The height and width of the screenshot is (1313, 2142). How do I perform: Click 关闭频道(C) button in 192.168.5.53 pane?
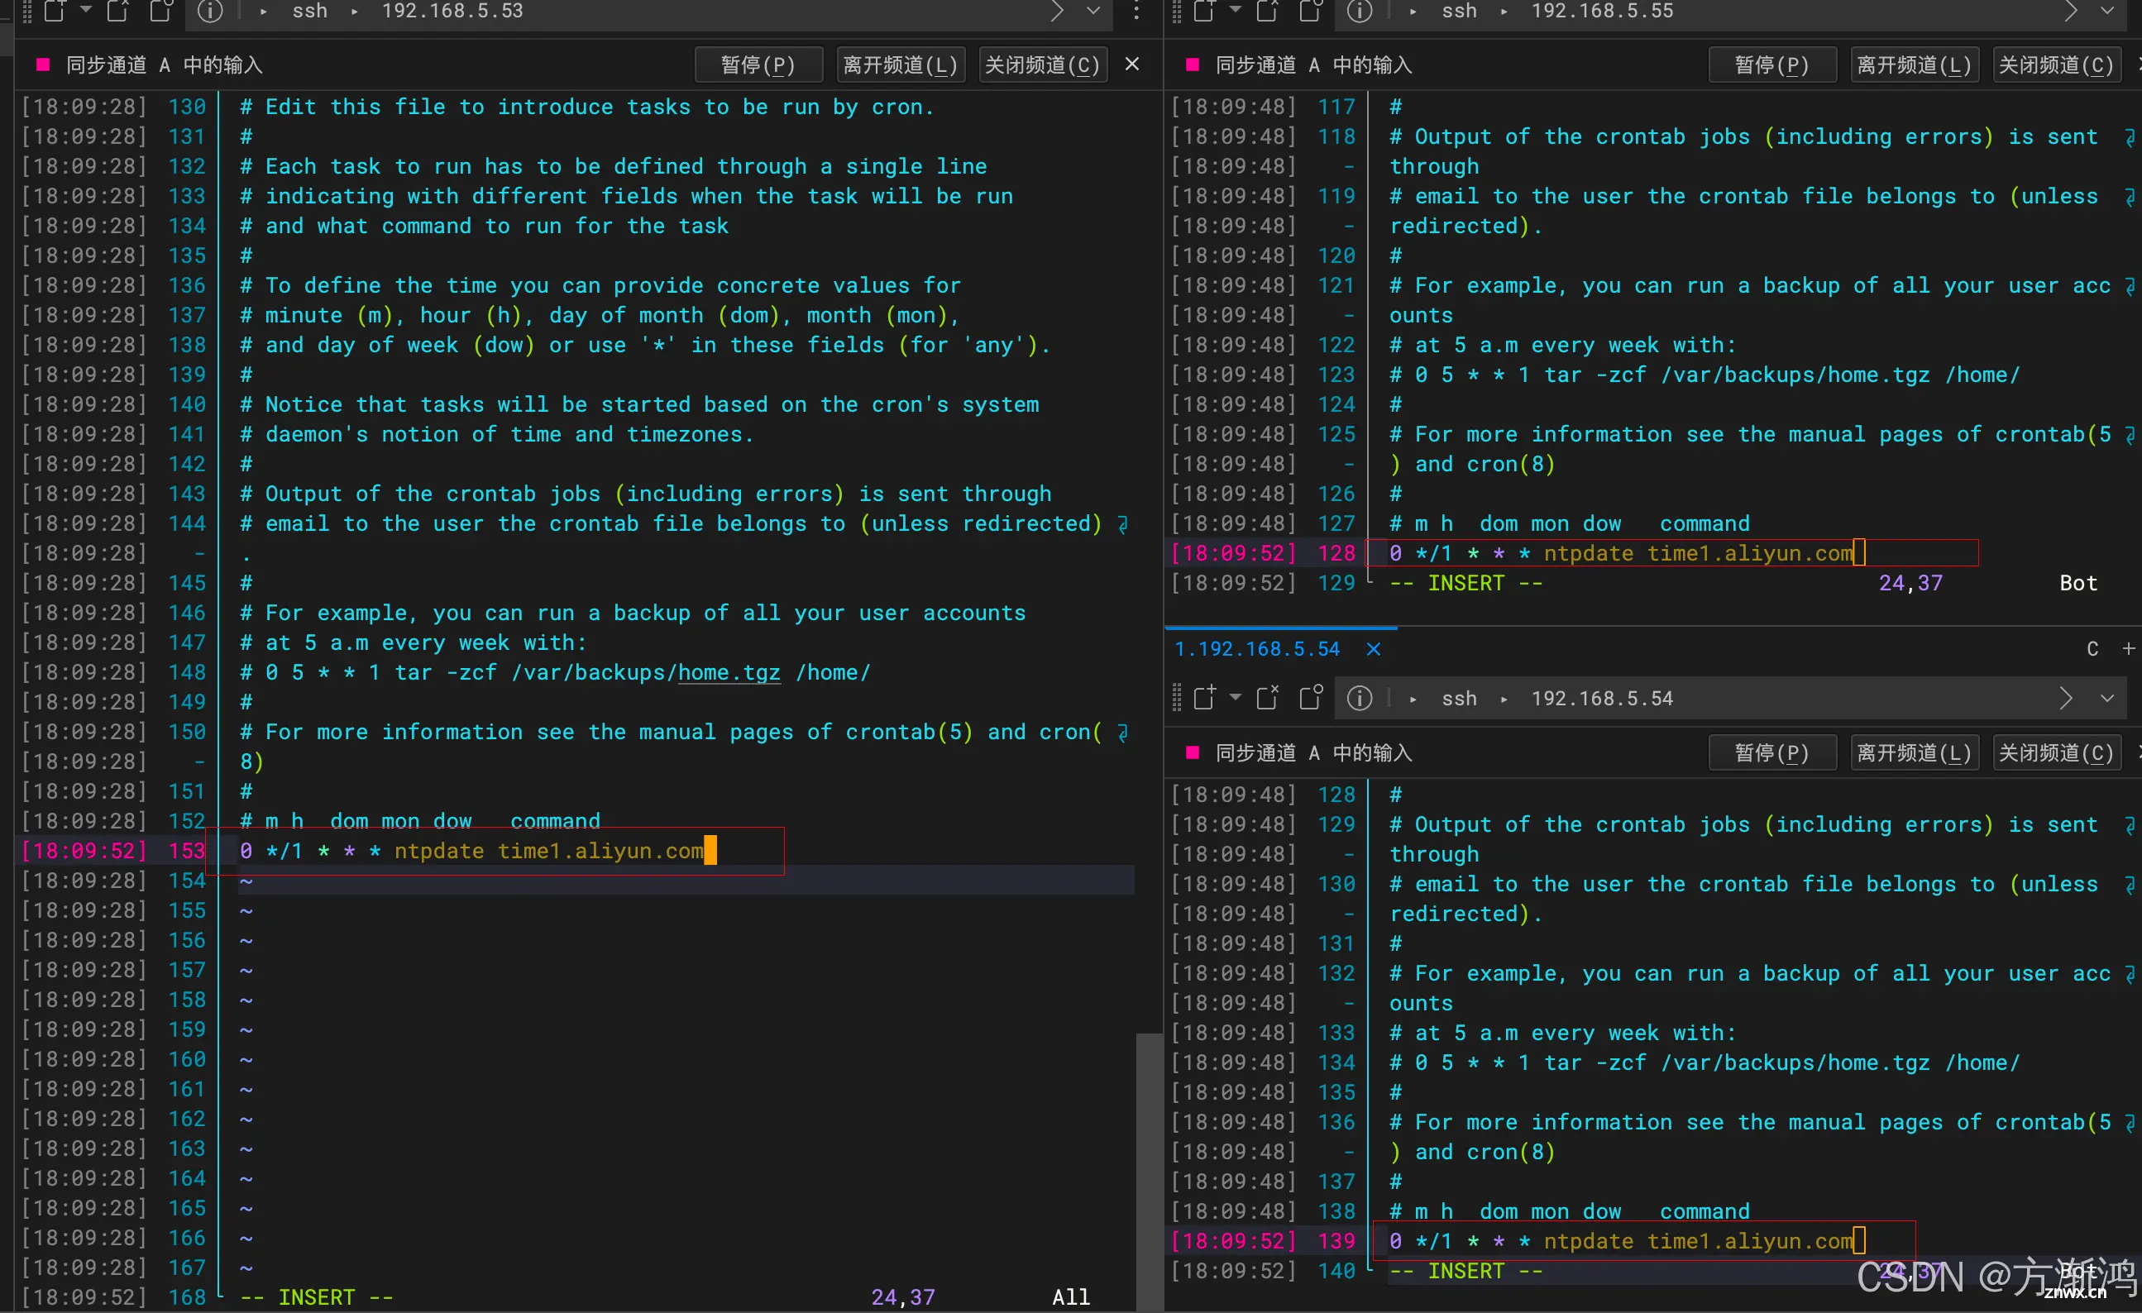(1042, 65)
